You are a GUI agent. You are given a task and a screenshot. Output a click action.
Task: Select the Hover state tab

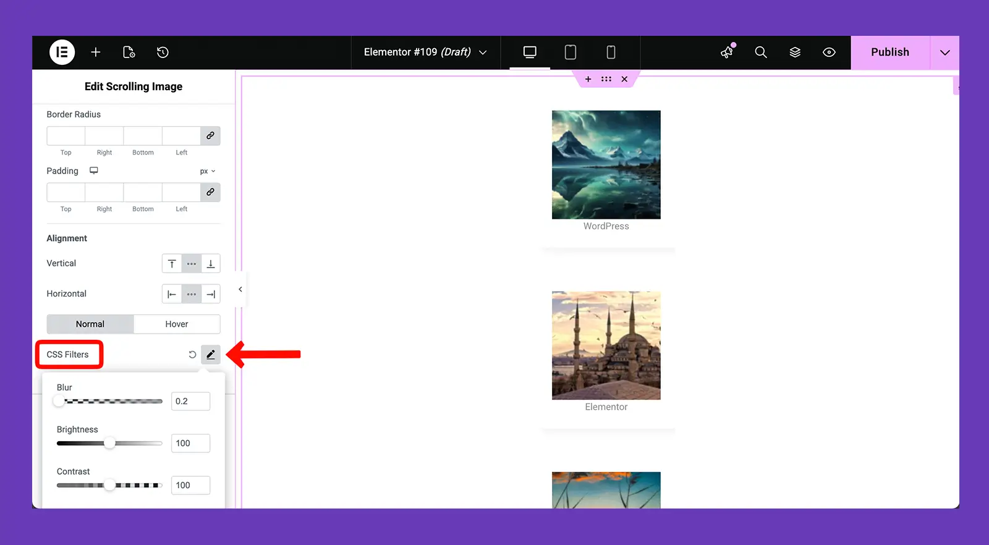[x=177, y=324]
